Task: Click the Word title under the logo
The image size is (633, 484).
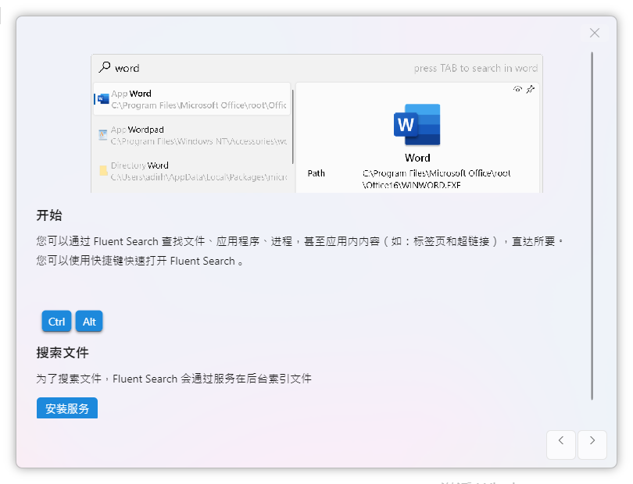Action: pos(417,158)
